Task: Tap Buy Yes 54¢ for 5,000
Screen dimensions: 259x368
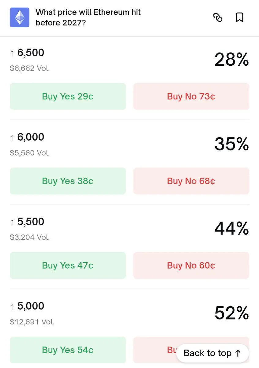Action: pyautogui.click(x=68, y=350)
